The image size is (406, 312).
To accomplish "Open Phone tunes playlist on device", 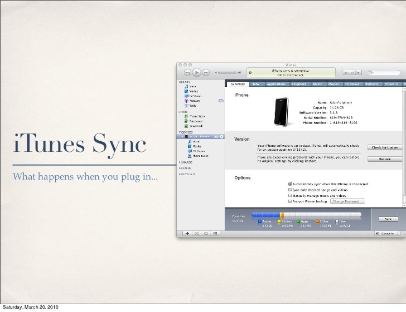I will coord(198,156).
